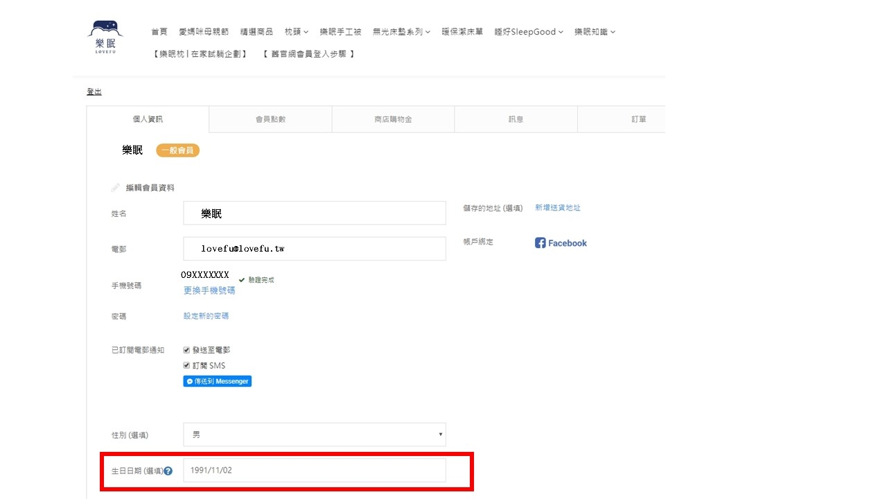Click the 生日日期 input field
The height and width of the screenshot is (499, 887).
[x=314, y=471]
